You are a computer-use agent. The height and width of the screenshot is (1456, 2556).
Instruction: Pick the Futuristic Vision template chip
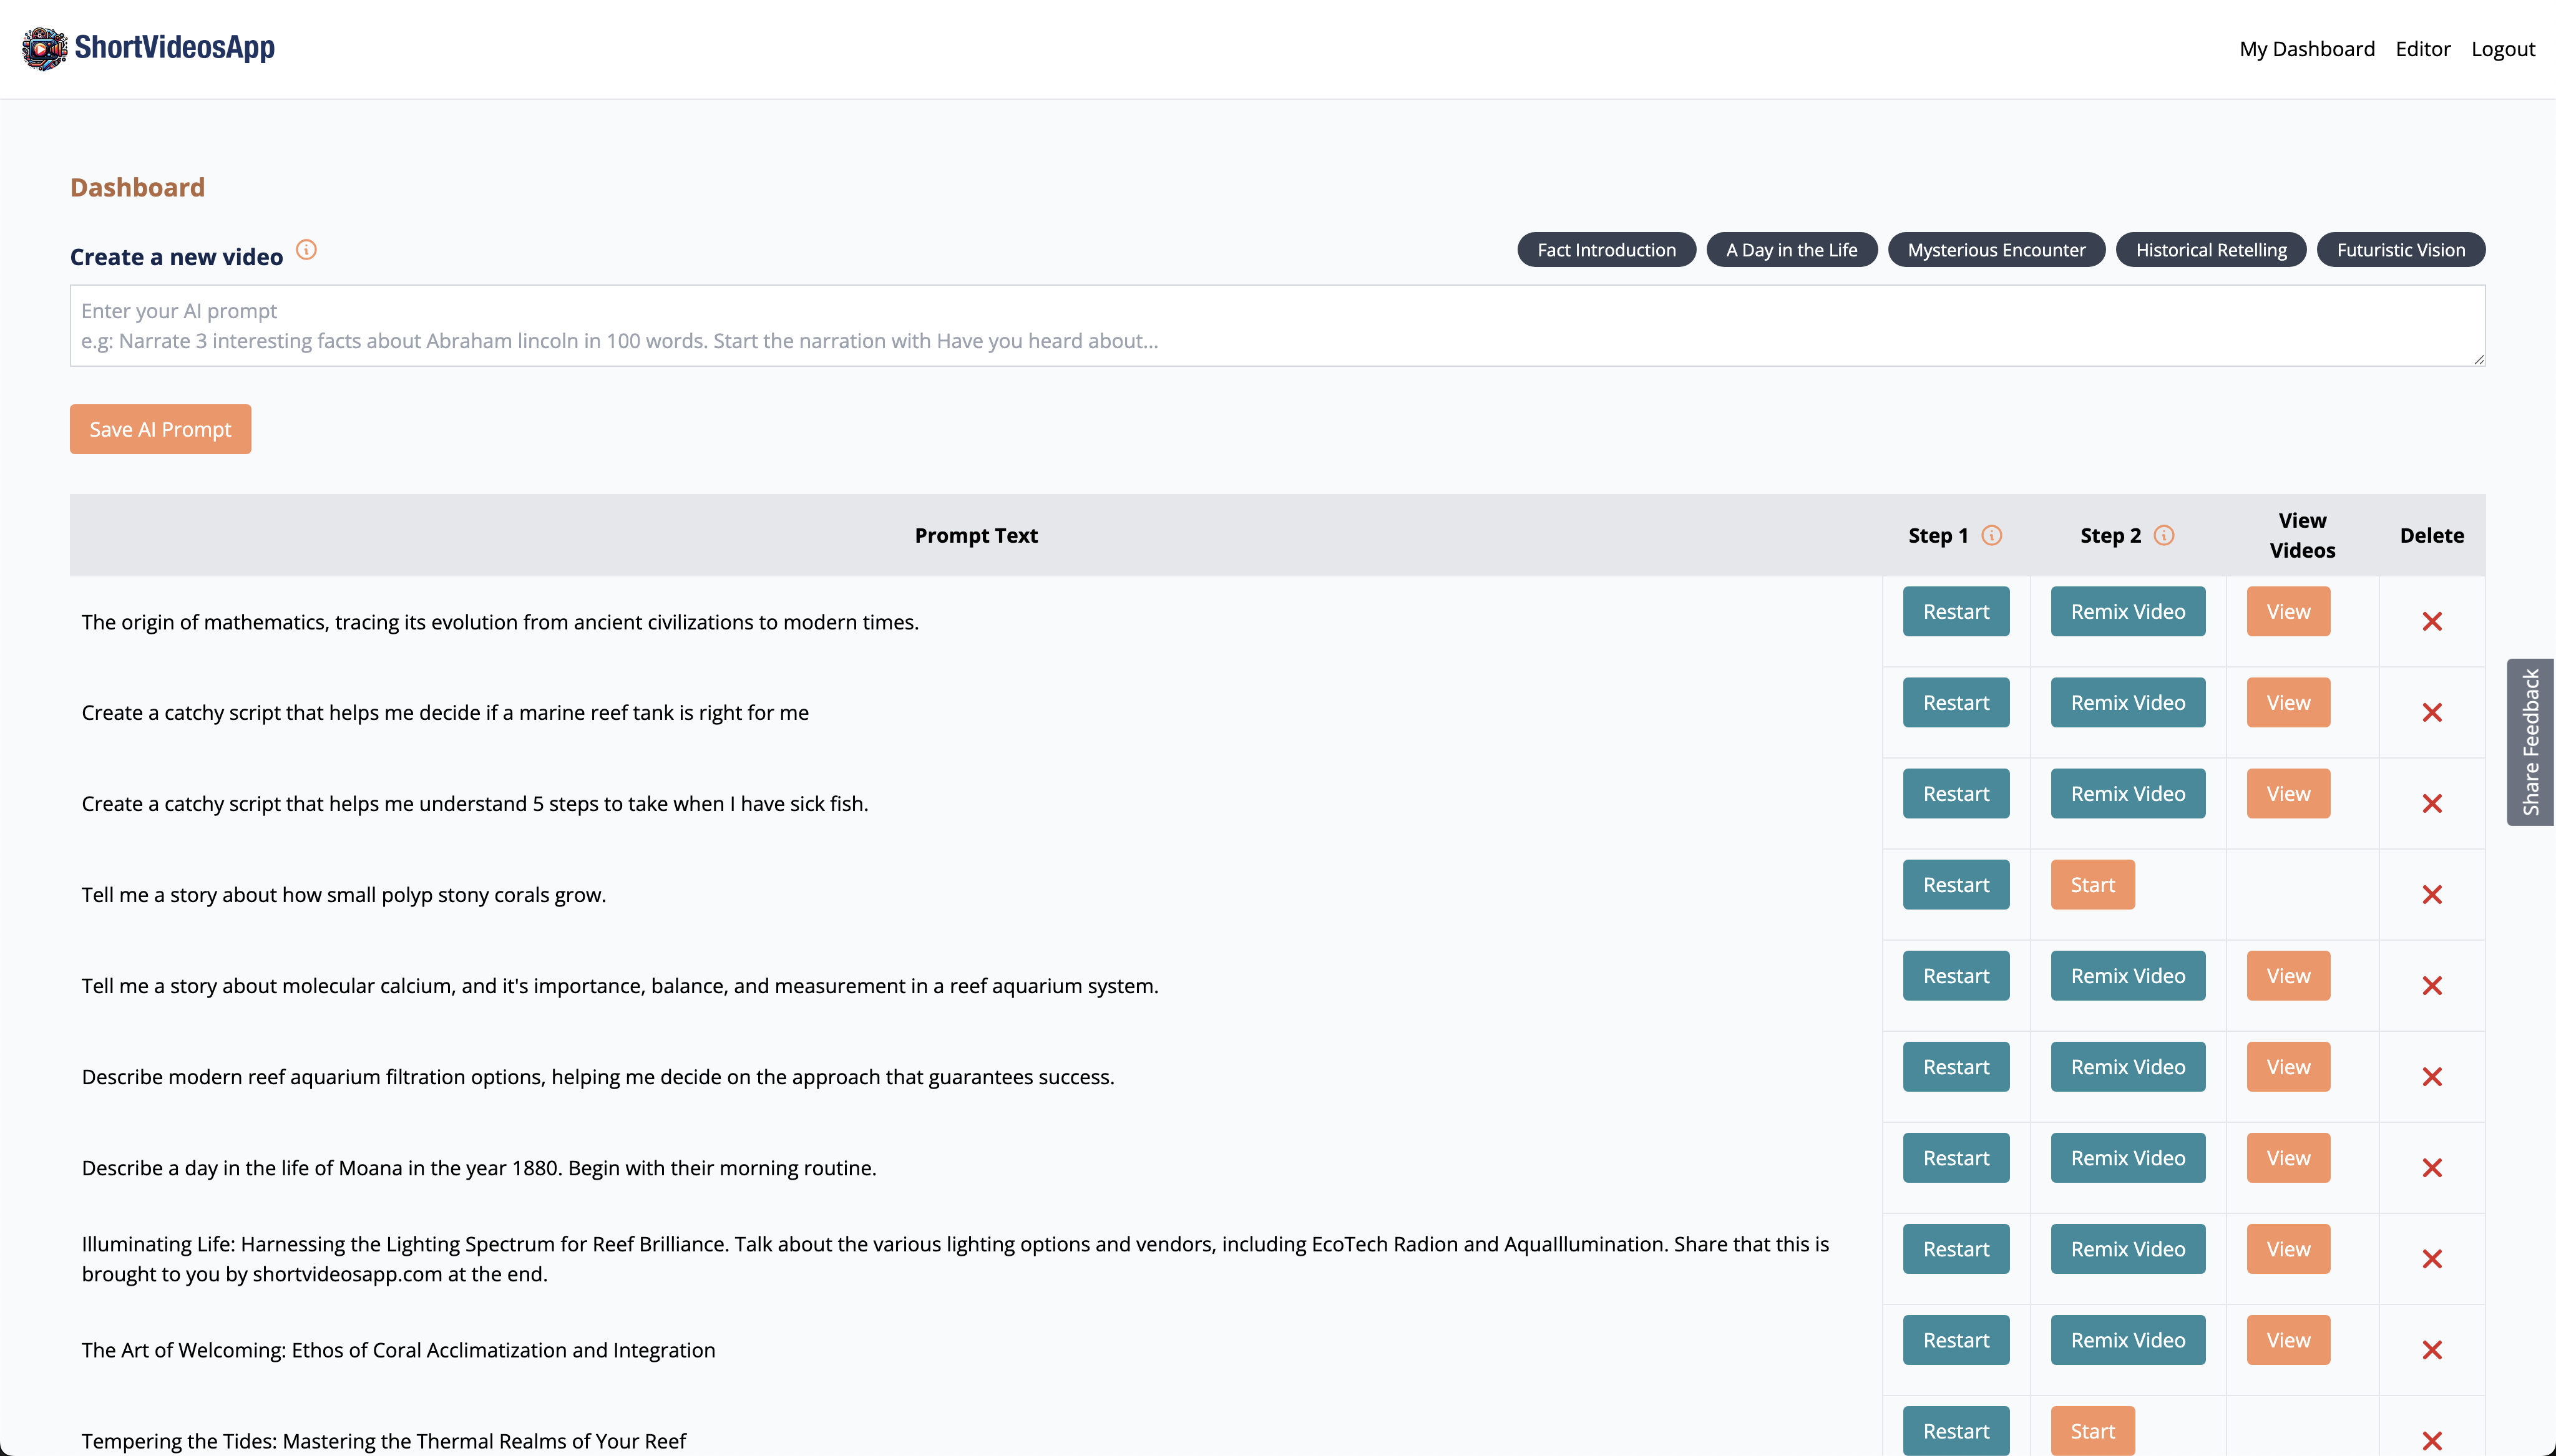tap(2400, 250)
